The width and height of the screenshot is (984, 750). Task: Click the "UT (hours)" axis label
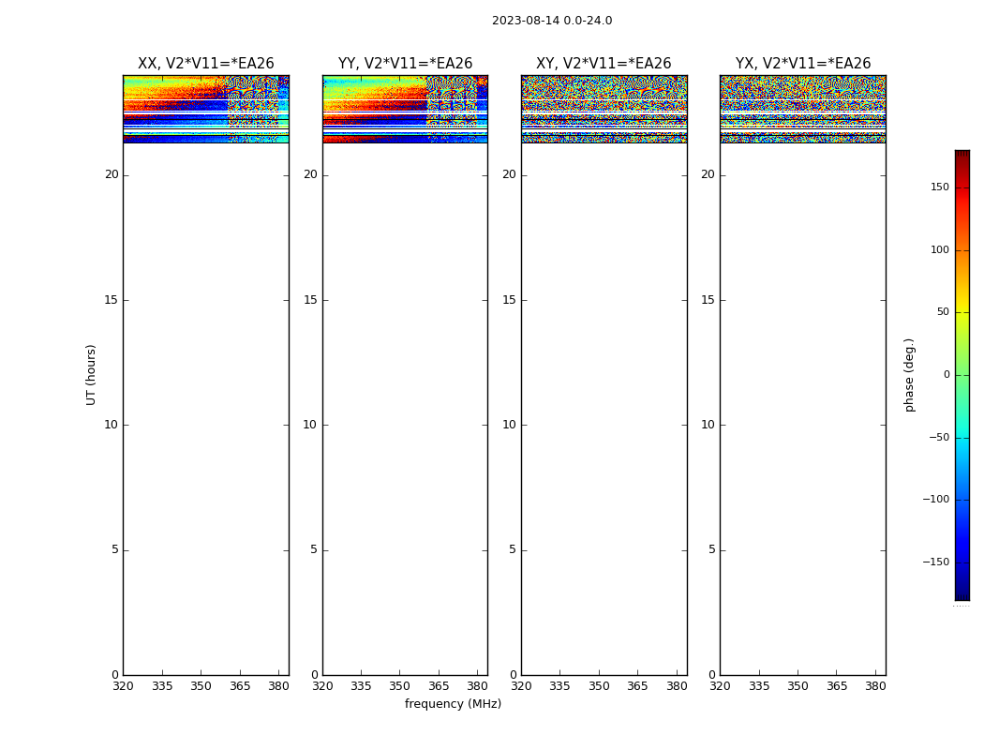point(91,375)
